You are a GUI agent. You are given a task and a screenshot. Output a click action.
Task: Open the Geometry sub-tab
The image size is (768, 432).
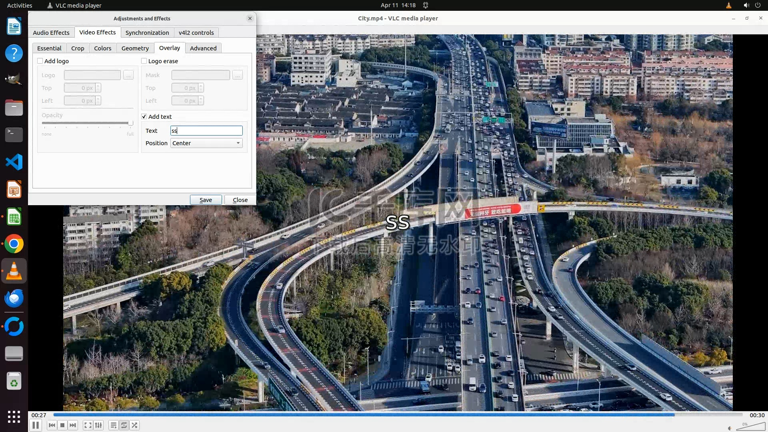135,48
